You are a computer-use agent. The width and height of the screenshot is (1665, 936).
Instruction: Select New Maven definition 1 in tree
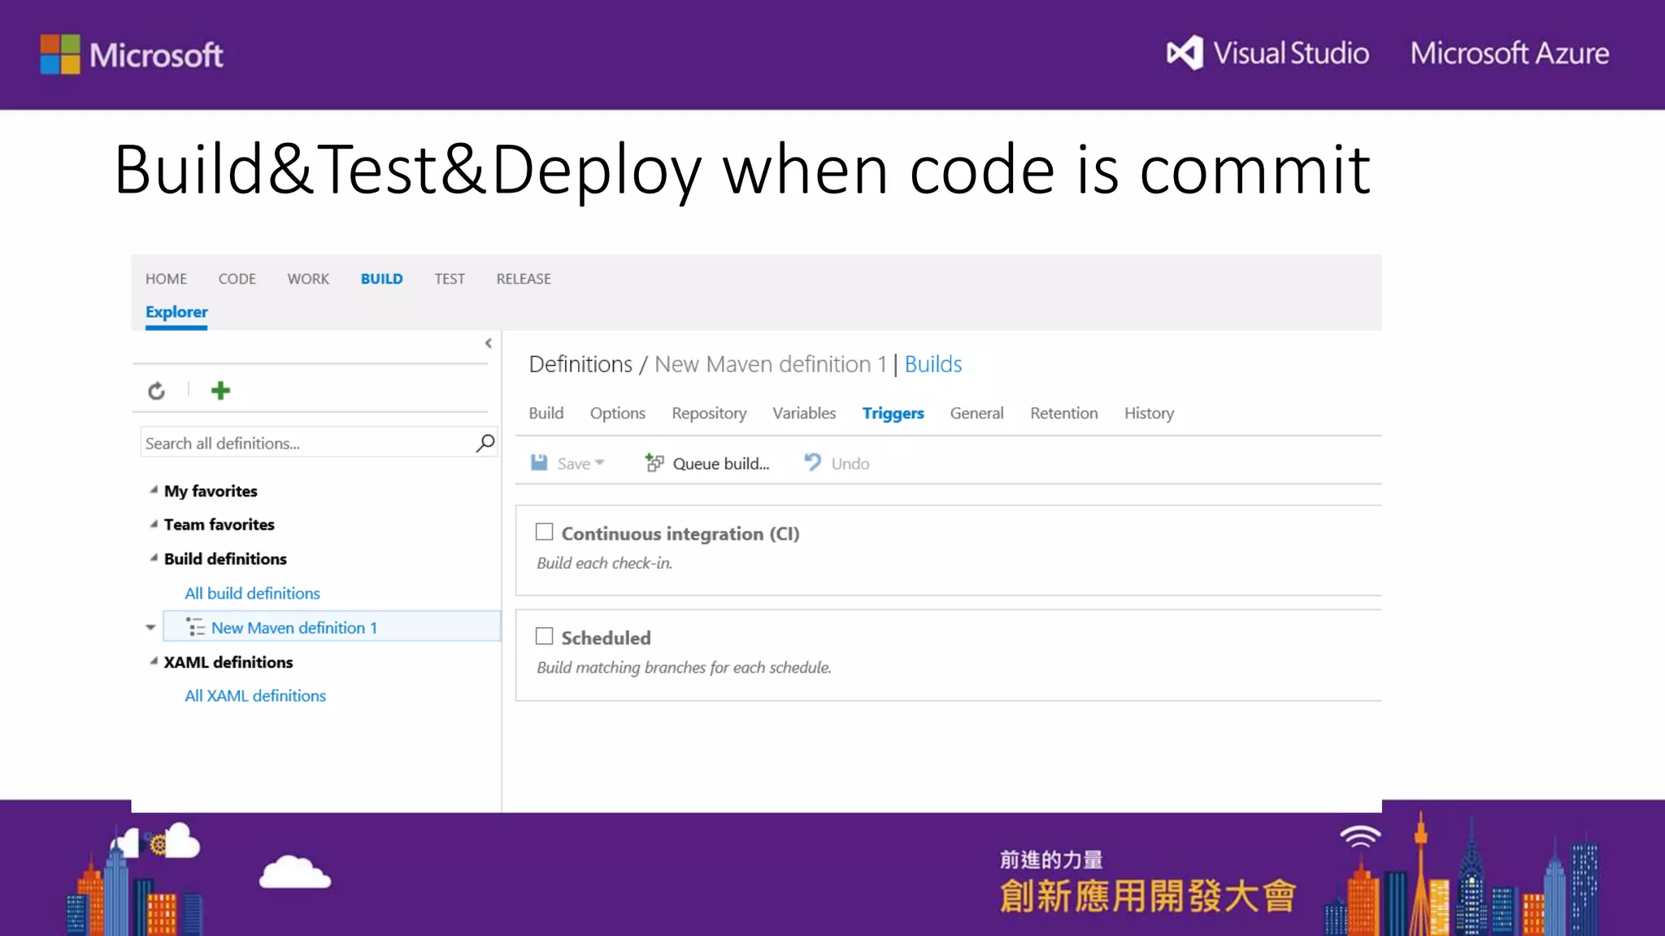(332, 626)
